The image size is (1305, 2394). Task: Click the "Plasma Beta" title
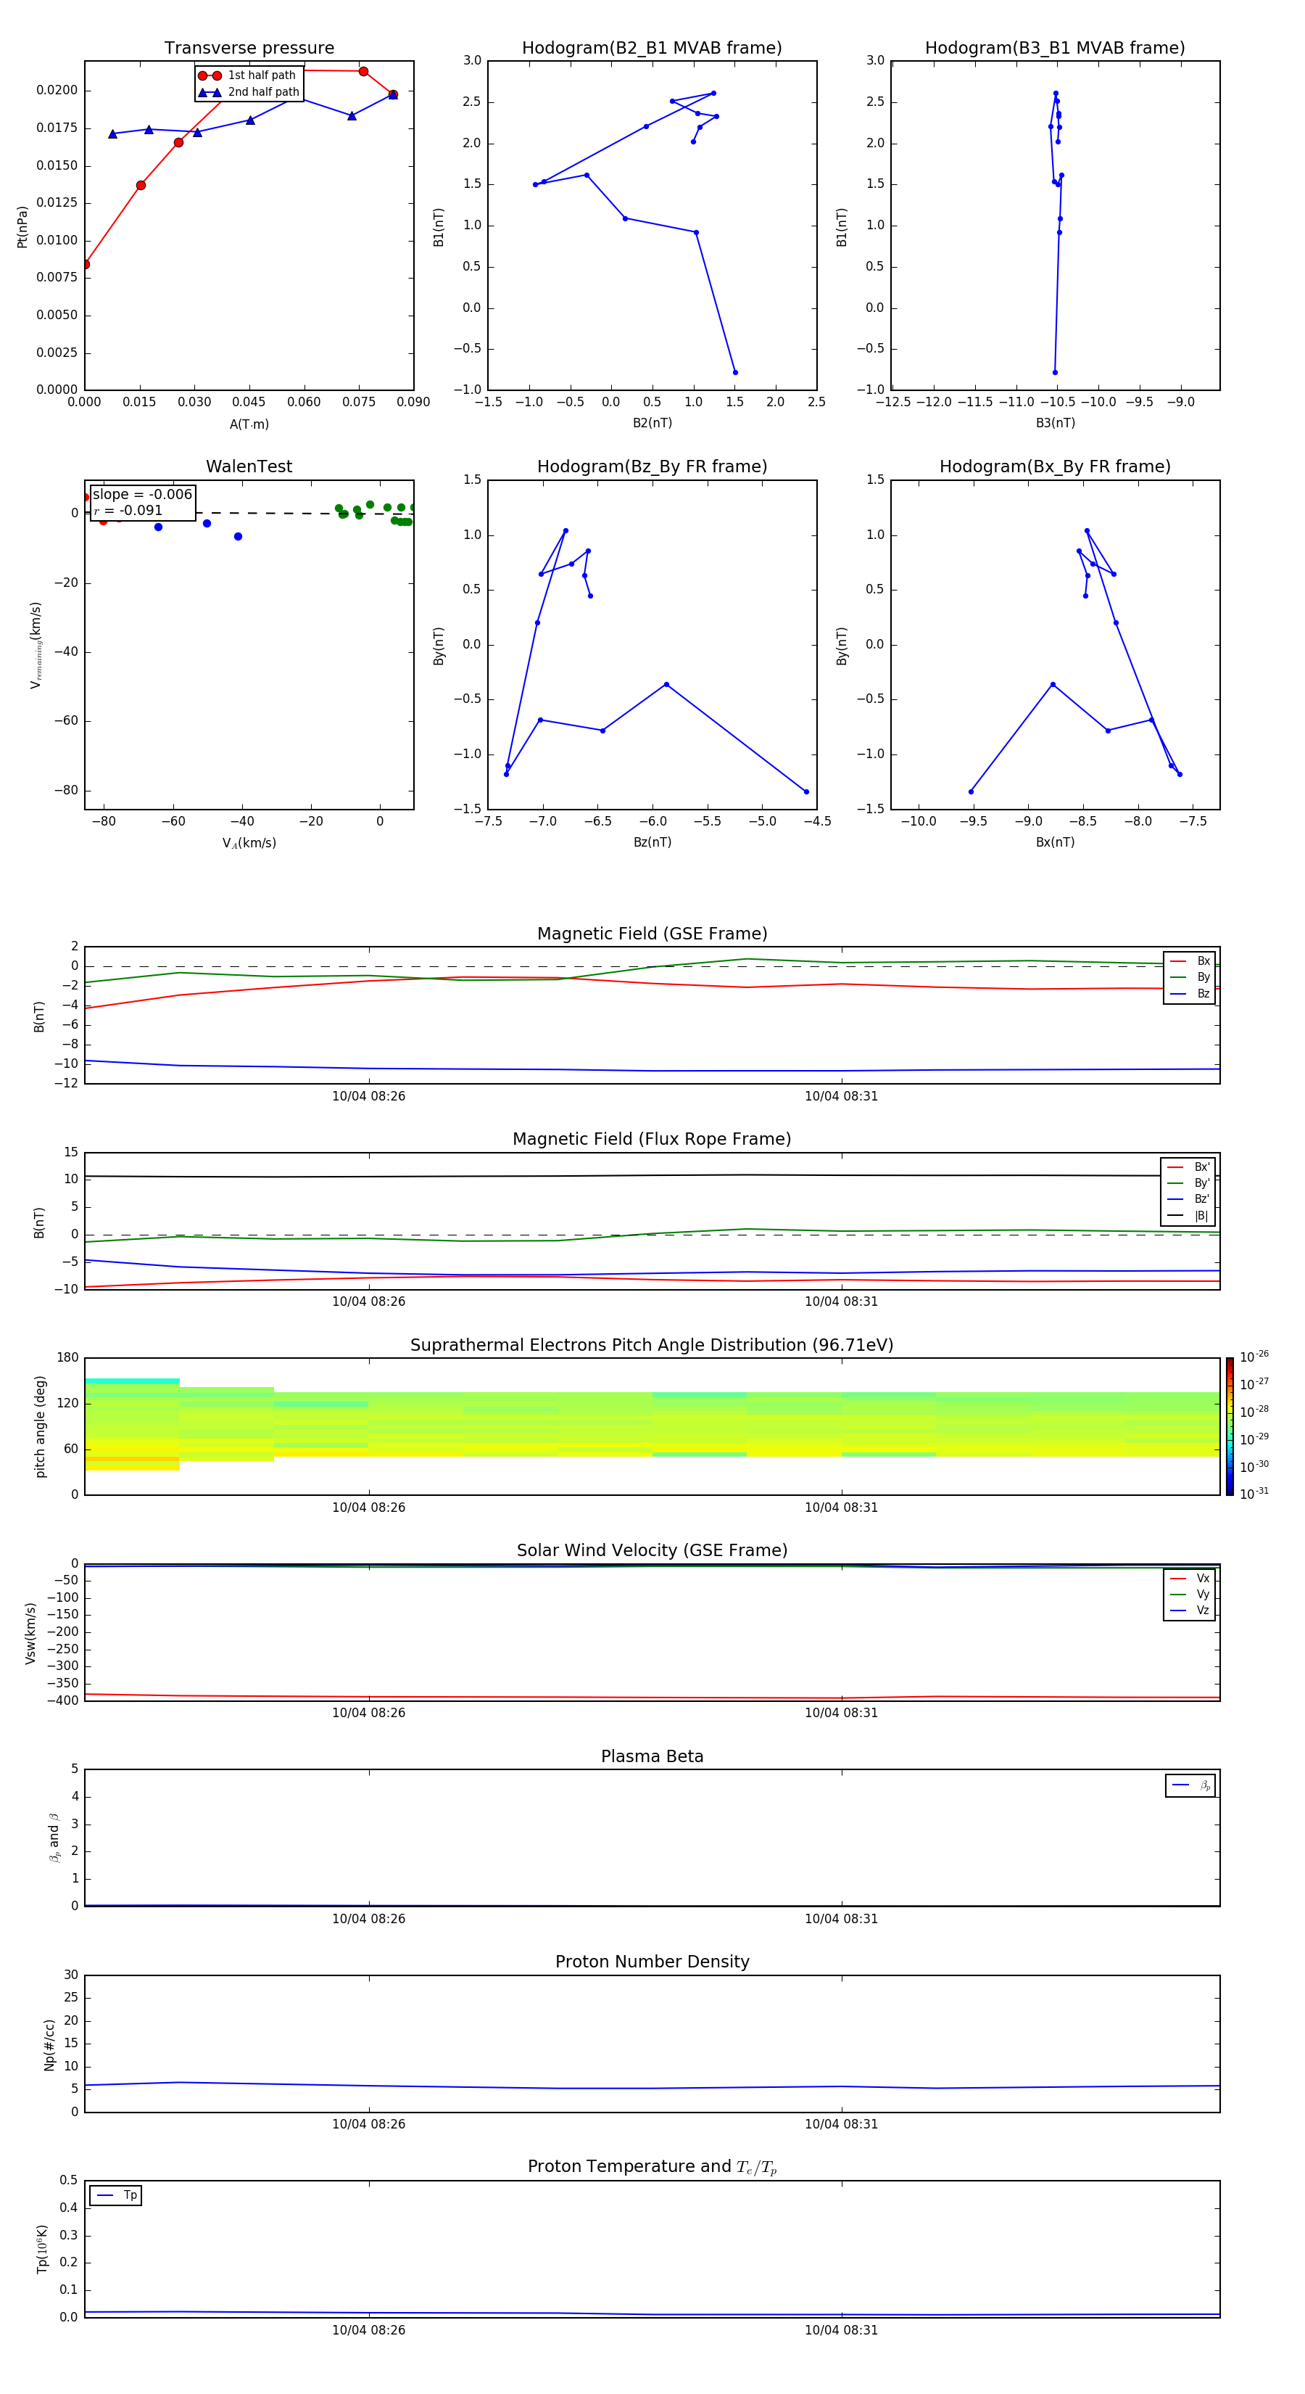(x=652, y=1756)
